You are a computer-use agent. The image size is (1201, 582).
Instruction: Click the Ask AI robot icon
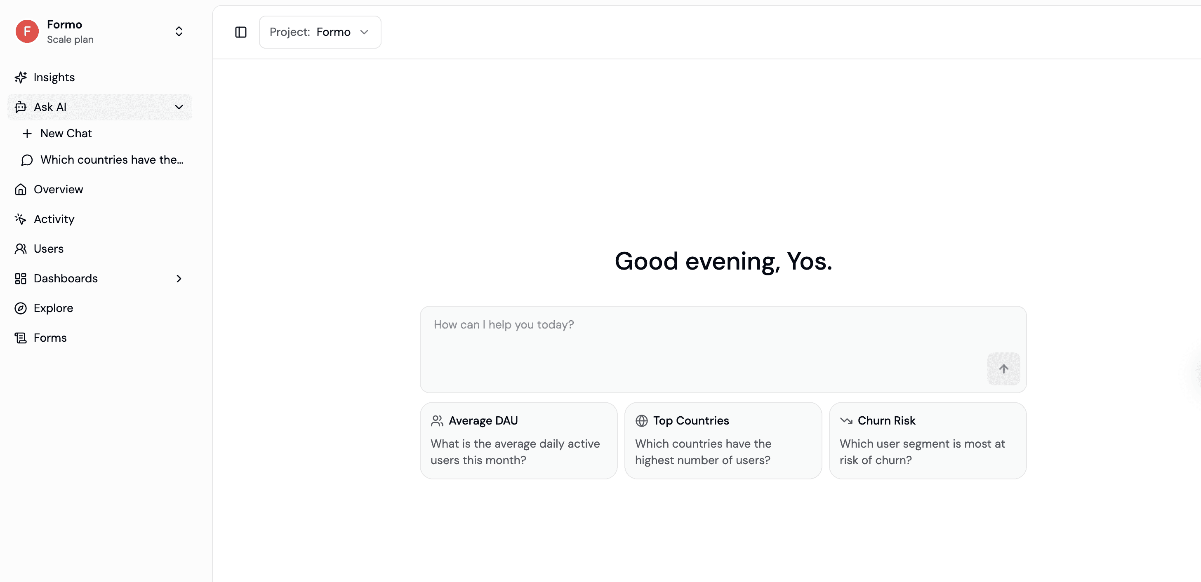tap(21, 107)
